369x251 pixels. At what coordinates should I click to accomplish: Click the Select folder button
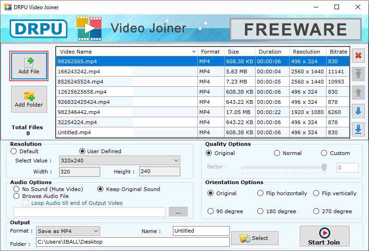click(255, 238)
